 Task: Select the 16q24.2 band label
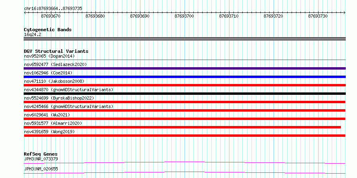(x=32, y=35)
